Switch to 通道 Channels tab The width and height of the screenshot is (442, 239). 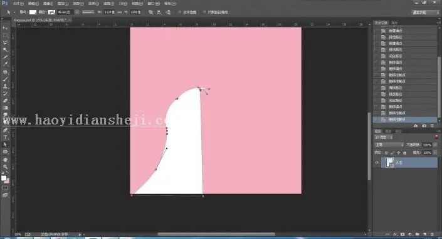[388, 131]
